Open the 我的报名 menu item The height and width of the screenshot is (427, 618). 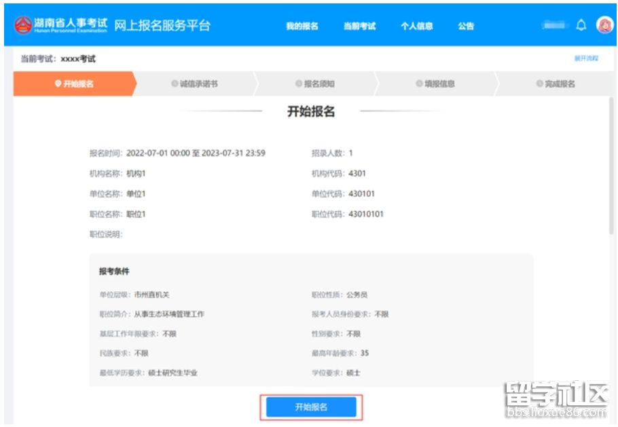[x=302, y=26]
